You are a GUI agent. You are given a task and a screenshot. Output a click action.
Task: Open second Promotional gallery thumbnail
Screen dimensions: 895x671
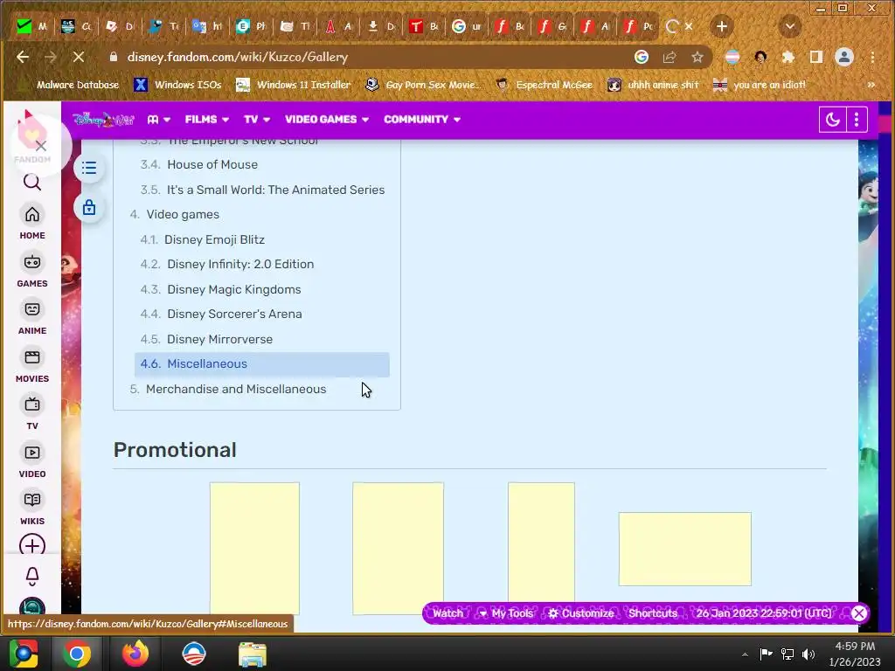click(398, 549)
